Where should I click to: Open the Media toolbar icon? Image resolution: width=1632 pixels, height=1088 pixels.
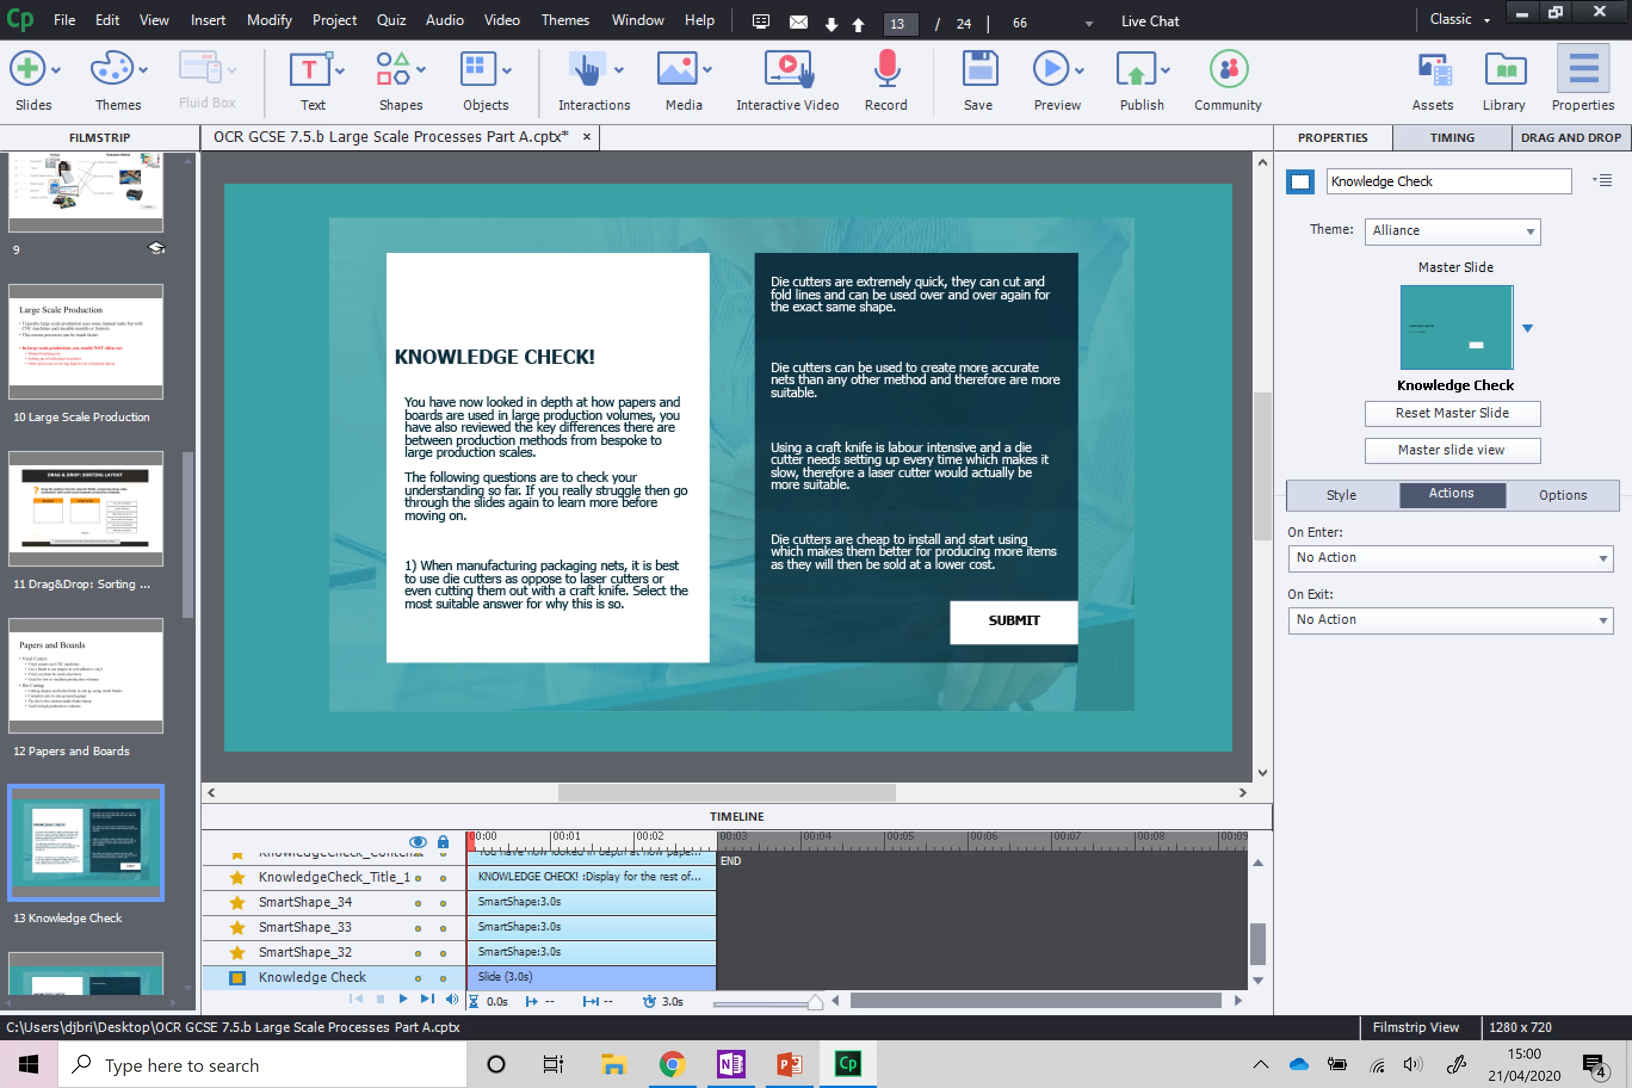point(676,69)
